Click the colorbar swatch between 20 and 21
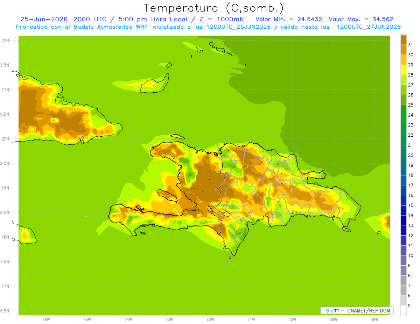The height and width of the screenshot is (324, 420). 404,150
